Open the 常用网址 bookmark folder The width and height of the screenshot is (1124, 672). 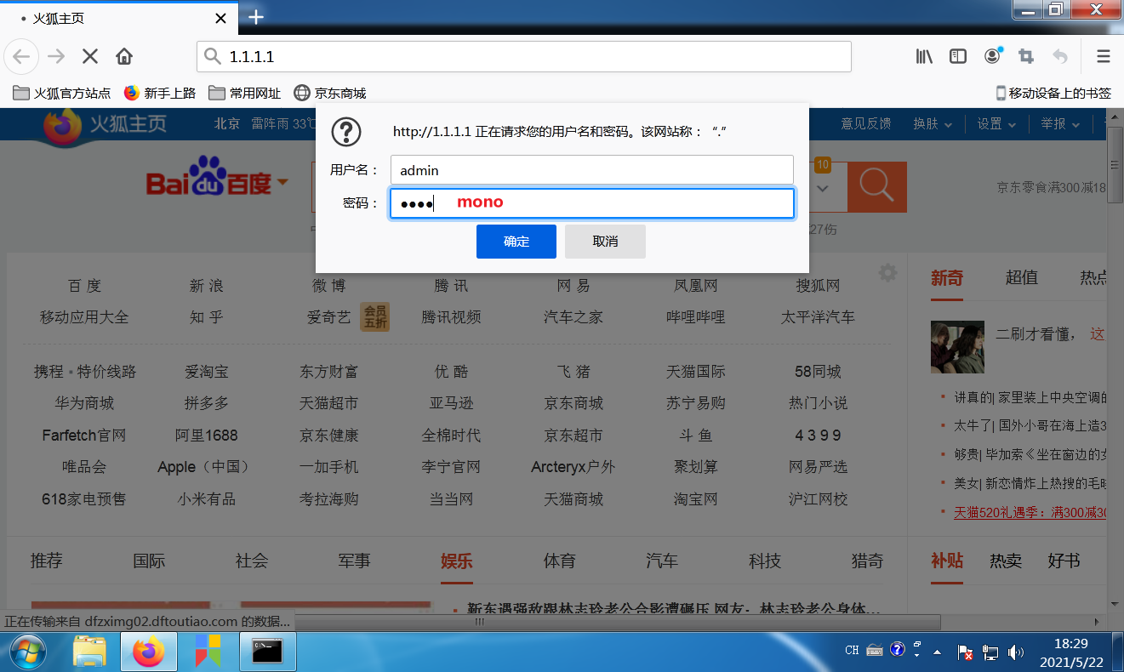coord(245,93)
